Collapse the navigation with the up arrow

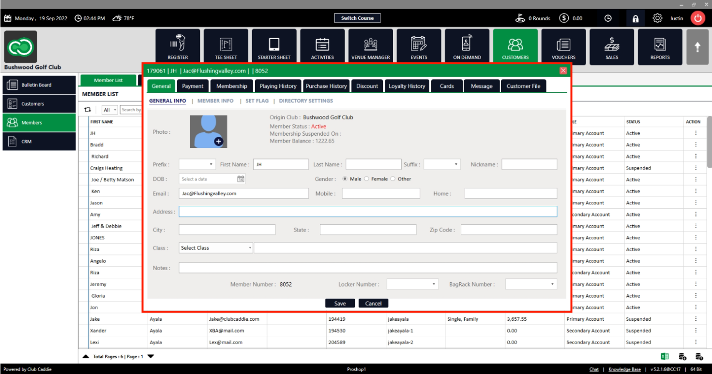(697, 47)
